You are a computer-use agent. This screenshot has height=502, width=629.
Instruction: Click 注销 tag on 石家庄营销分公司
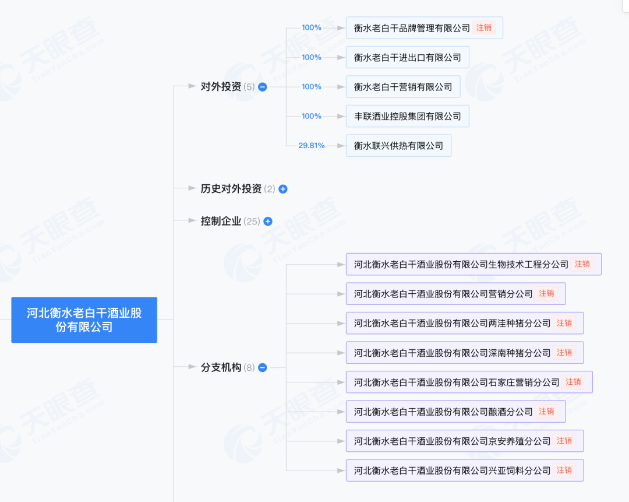(573, 382)
